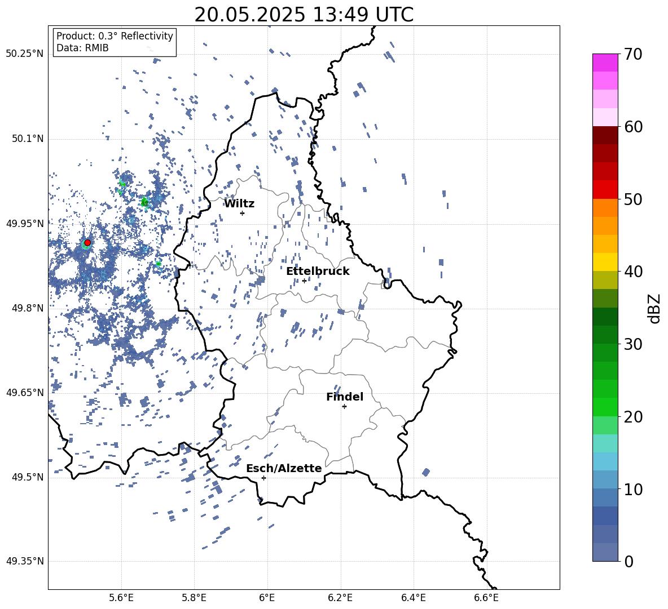Click the turquoise swatch between 10 and 20 dBZ

[x=605, y=443]
